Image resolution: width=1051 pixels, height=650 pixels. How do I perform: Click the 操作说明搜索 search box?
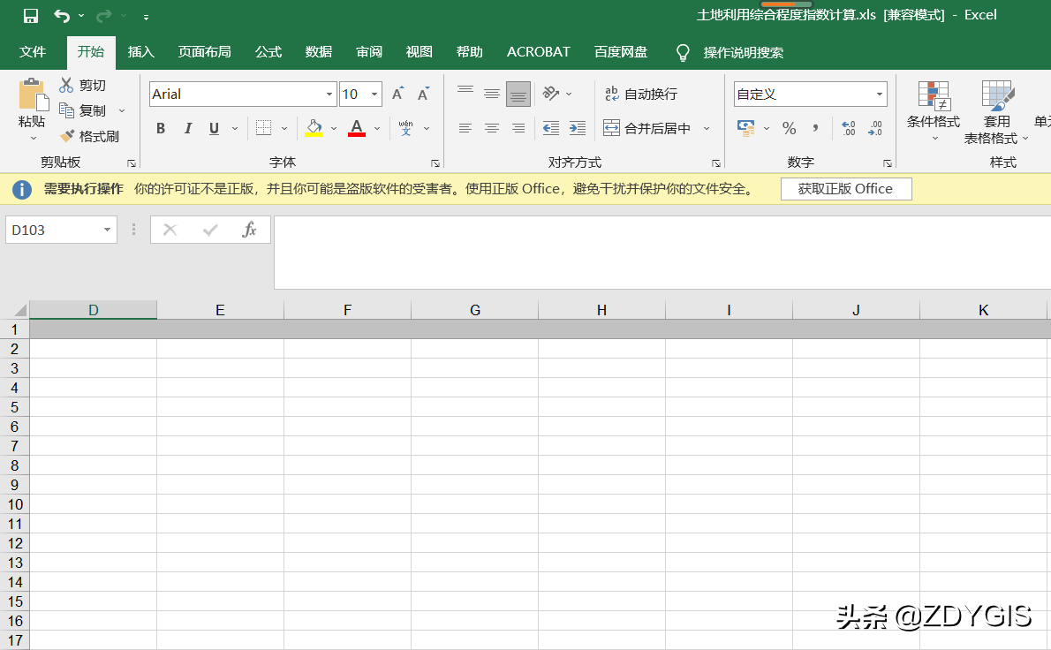pyautogui.click(x=743, y=52)
